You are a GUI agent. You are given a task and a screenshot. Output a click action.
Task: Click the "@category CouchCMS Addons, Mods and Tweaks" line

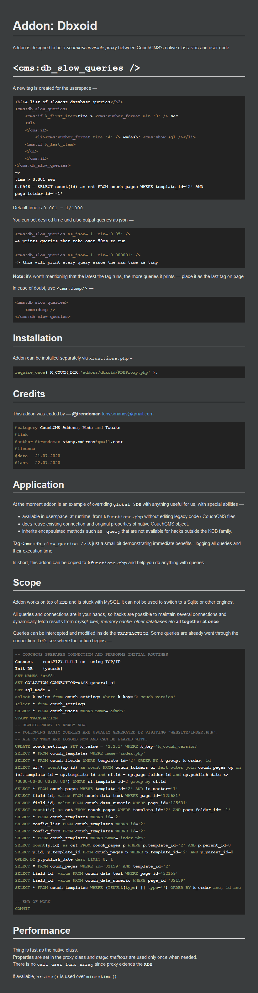pyautogui.click(x=68, y=428)
